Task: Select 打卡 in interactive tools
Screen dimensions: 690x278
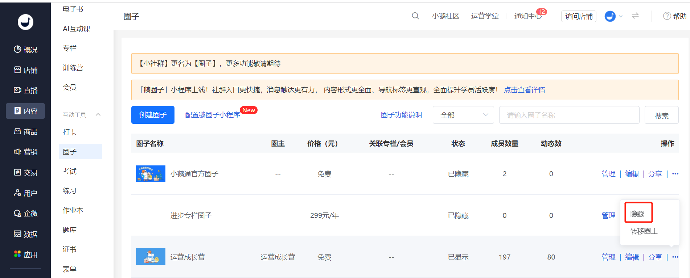Action: (x=70, y=132)
